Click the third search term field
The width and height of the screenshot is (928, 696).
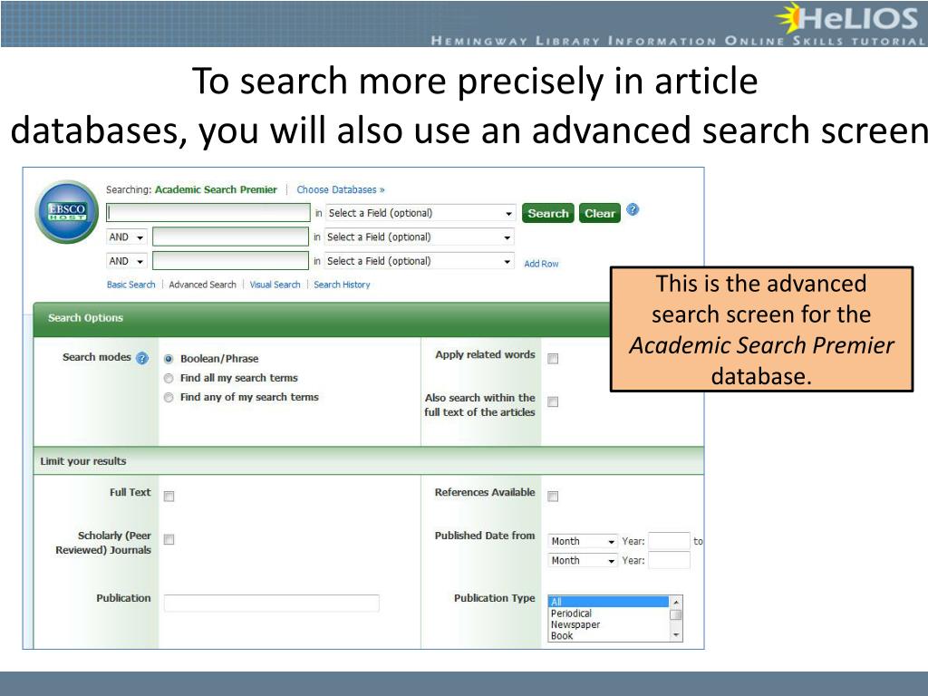point(230,260)
